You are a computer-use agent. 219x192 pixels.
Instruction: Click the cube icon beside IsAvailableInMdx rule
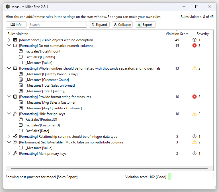(15, 142)
